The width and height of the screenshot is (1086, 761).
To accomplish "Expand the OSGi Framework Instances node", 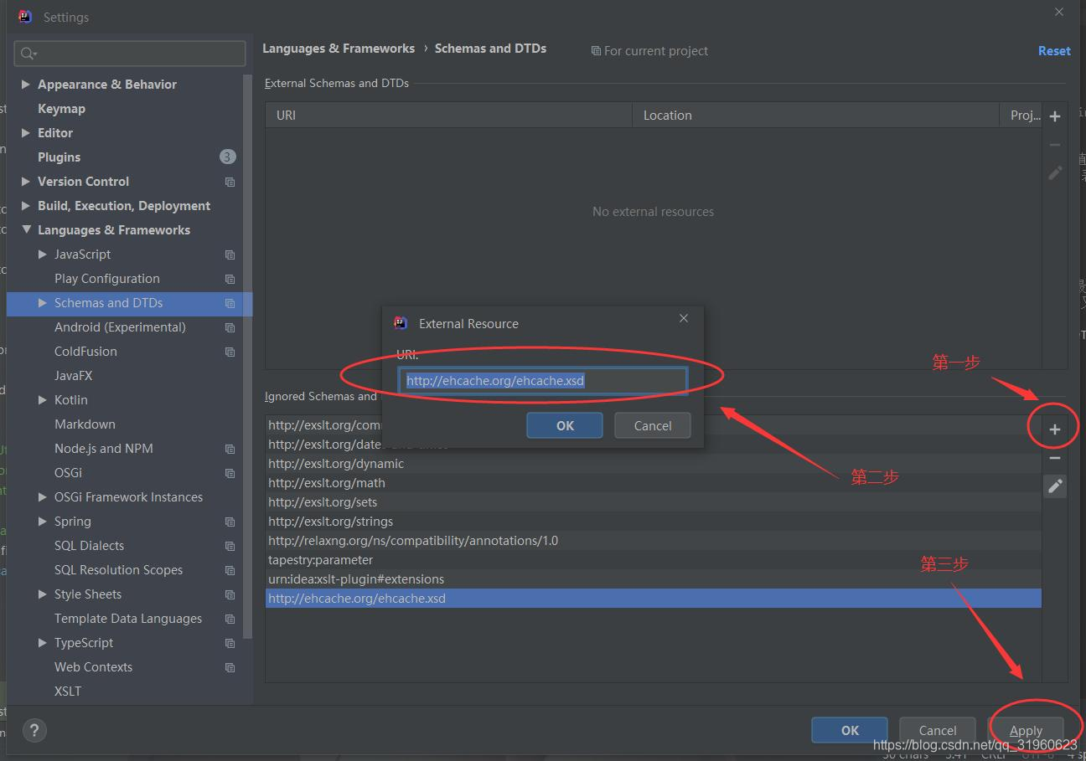I will (x=43, y=497).
